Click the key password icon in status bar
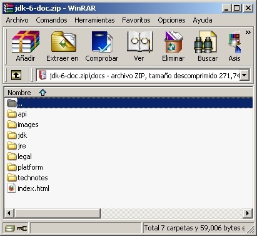The height and width of the screenshot is (236, 257). coord(22,228)
